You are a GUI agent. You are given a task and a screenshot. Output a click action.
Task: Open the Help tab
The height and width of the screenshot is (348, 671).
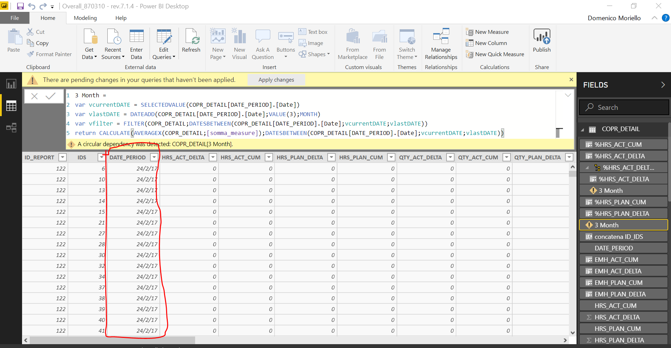[121, 18]
